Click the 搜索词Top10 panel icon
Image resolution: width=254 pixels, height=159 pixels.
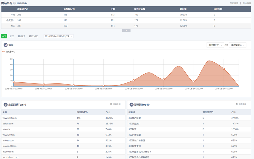[131, 105]
